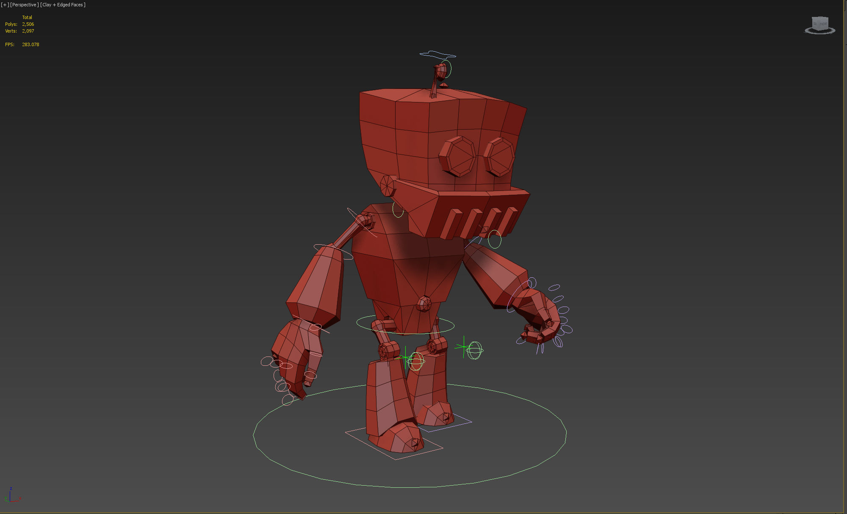Viewport: 847px width, 514px height.
Task: Select the green circle beneath the mouth grille
Action: (x=495, y=239)
